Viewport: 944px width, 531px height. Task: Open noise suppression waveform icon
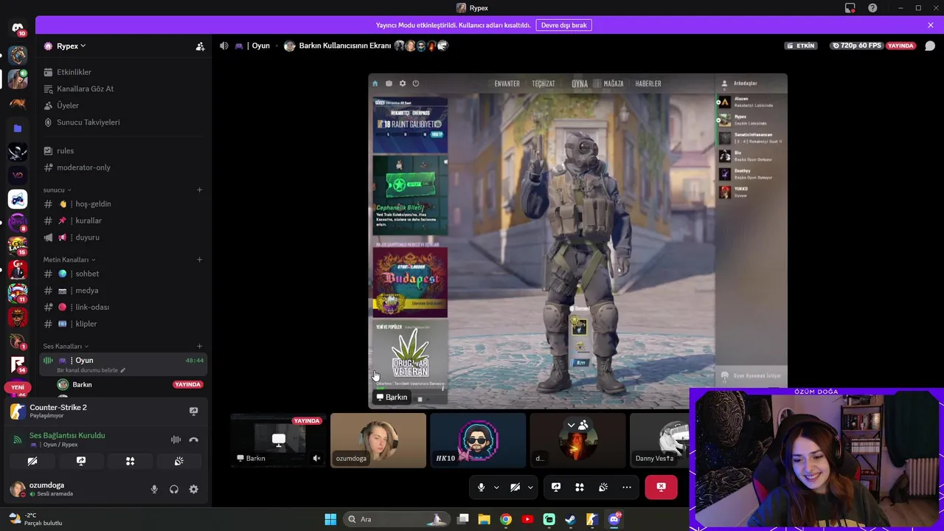tap(176, 440)
